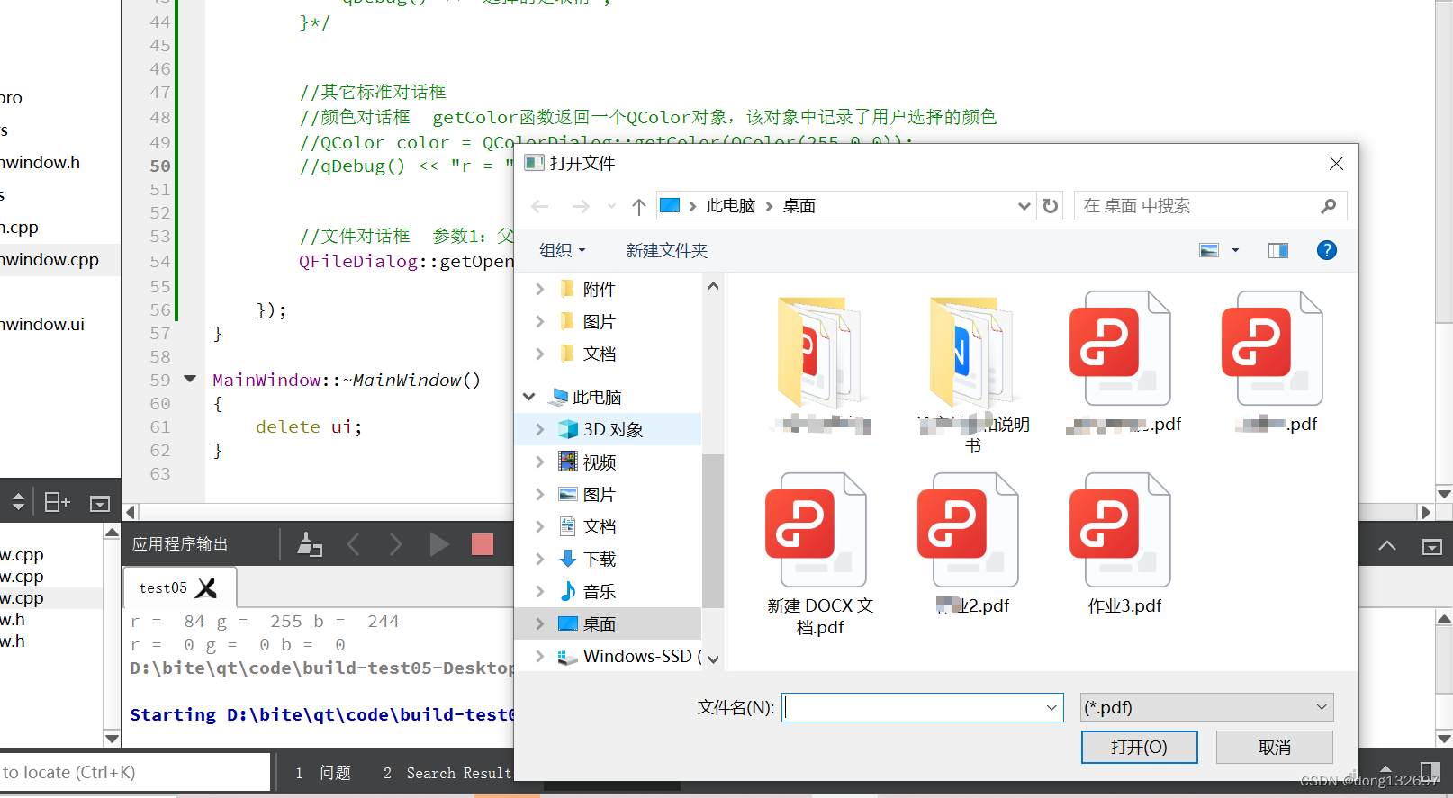Image resolution: width=1453 pixels, height=798 pixels.
Task: Collapse output pane with up chevron
Action: tap(1387, 546)
